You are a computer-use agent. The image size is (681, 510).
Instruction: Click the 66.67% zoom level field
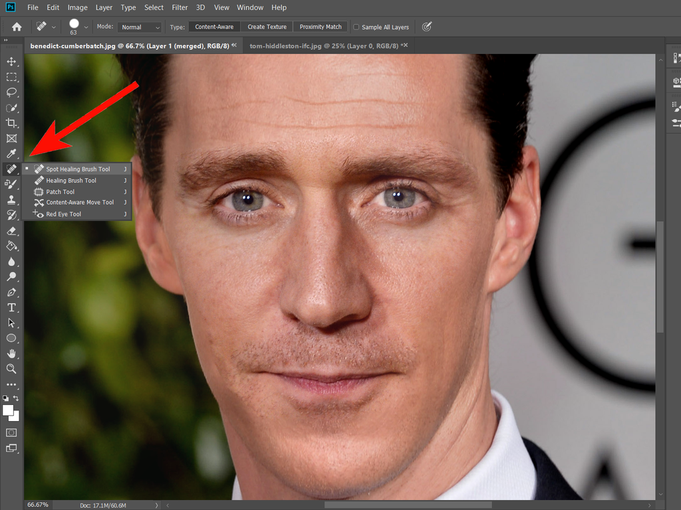(38, 505)
